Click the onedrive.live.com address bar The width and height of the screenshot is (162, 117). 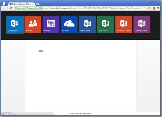[x=93, y=8]
